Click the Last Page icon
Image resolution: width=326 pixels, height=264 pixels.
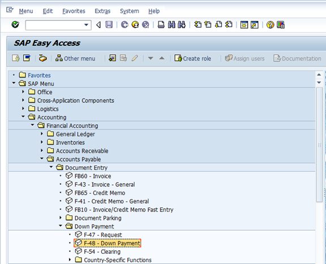click(229, 25)
